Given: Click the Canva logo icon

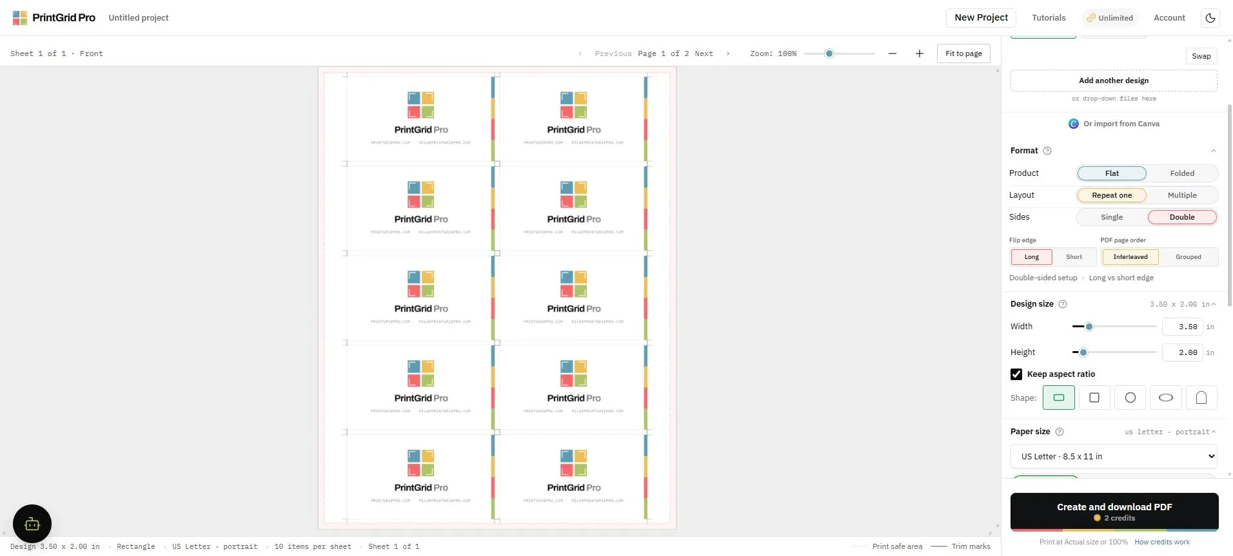Looking at the screenshot, I should point(1074,124).
